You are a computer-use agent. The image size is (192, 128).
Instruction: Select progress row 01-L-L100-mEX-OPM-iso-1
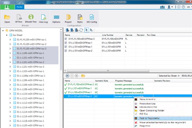(128, 92)
